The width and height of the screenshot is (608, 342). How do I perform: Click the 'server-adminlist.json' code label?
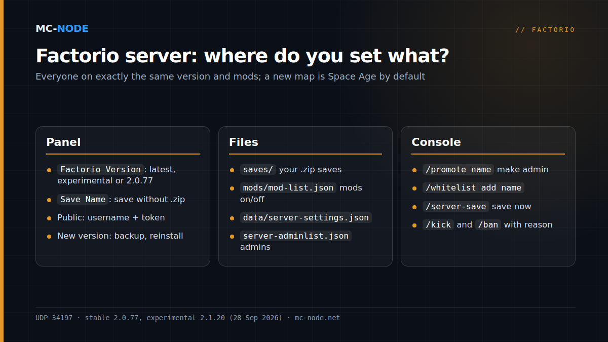pos(296,236)
